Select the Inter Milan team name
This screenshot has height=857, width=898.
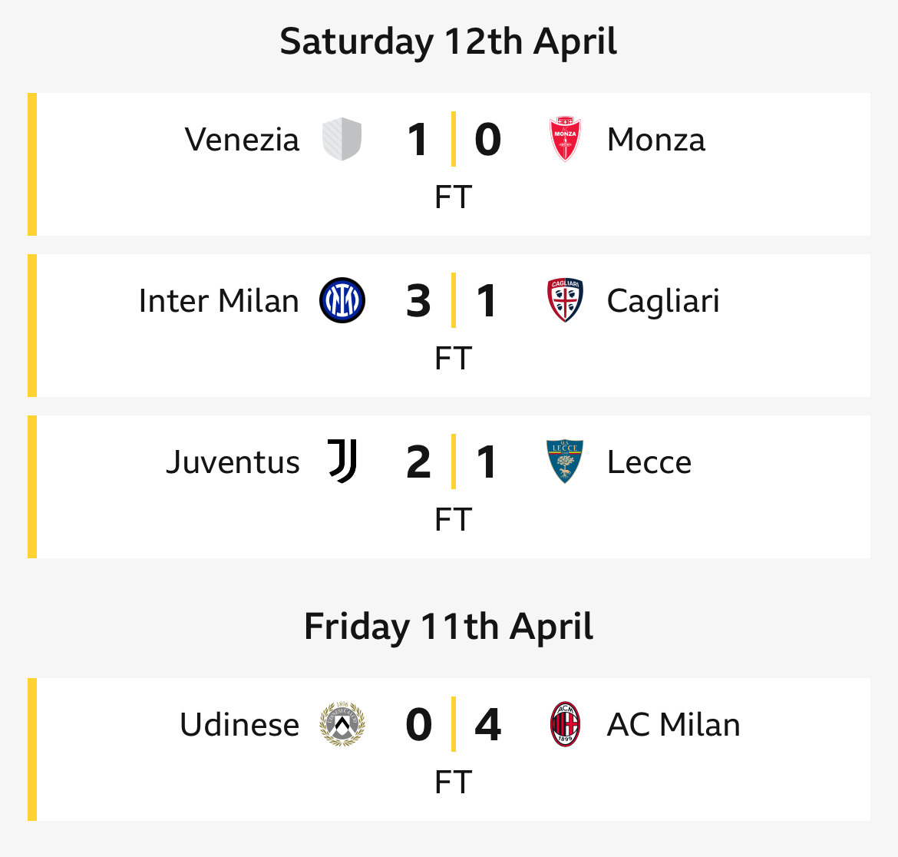(219, 301)
